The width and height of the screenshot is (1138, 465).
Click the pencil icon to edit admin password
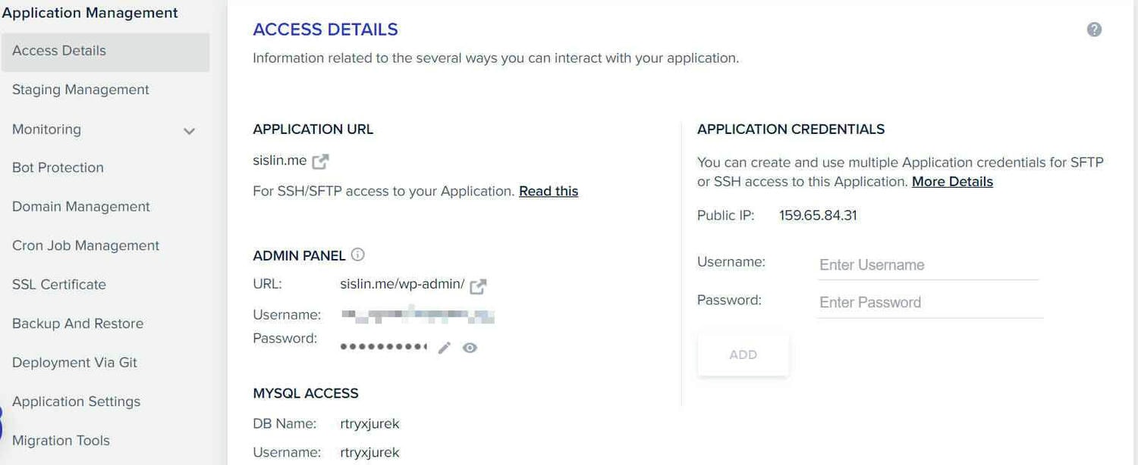[x=445, y=348]
